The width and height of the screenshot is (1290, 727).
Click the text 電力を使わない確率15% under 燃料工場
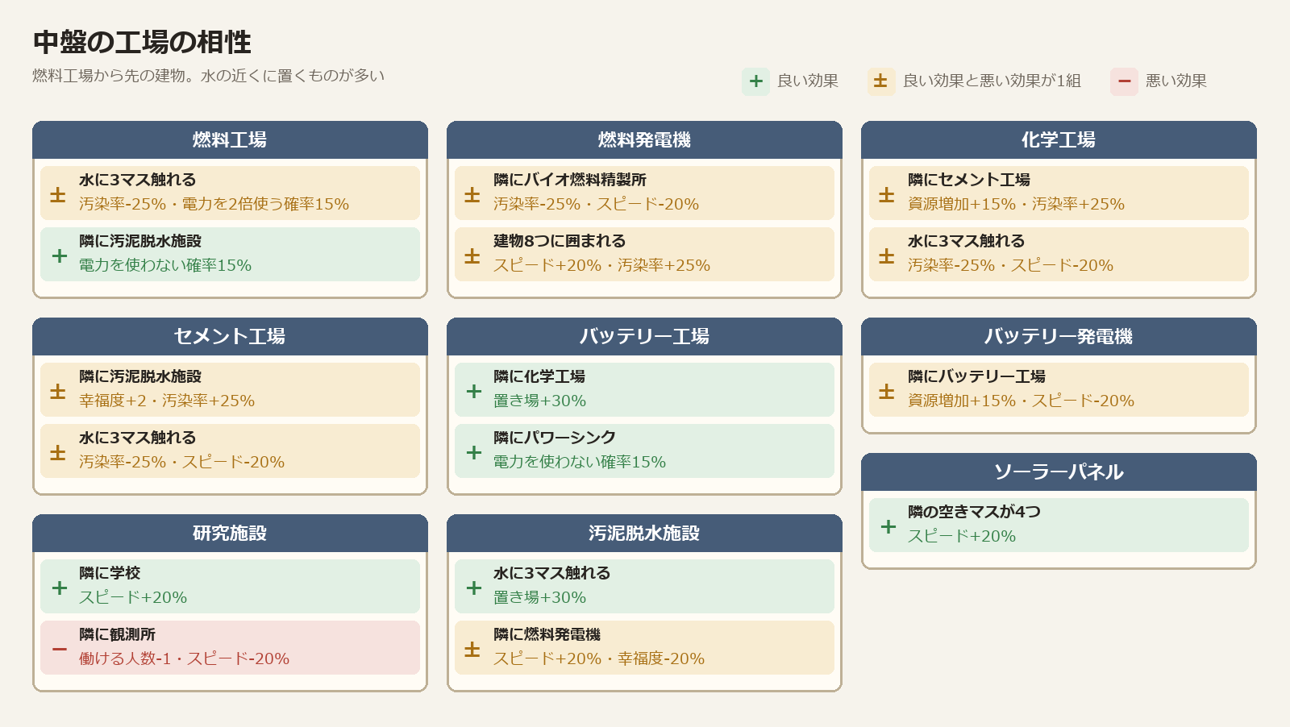(x=165, y=265)
